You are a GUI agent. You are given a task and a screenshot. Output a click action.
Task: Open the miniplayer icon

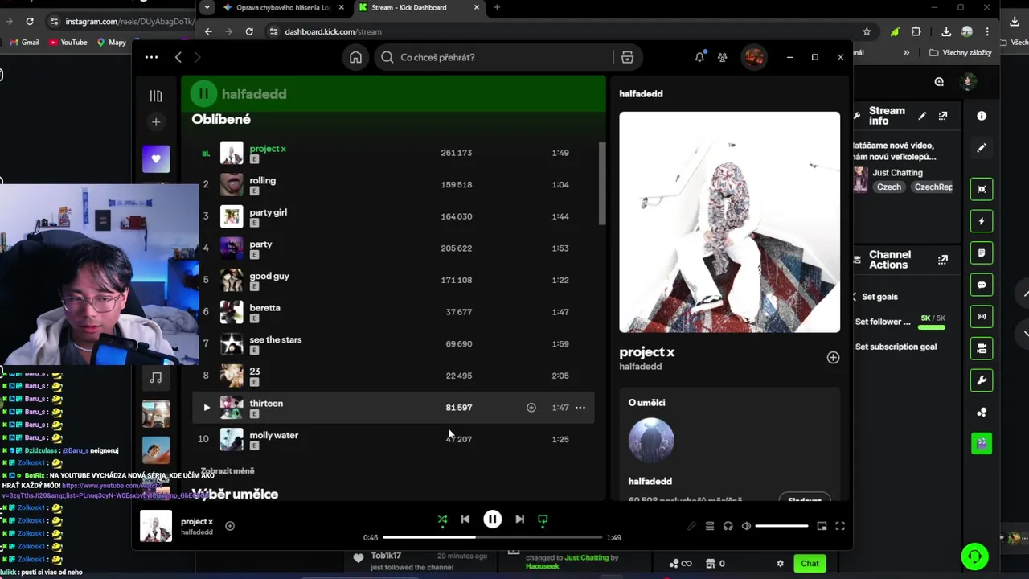[822, 526]
